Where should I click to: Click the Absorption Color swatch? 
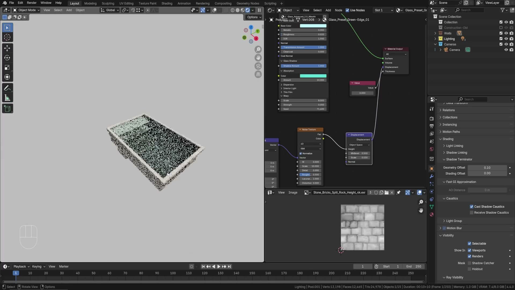coord(313,76)
